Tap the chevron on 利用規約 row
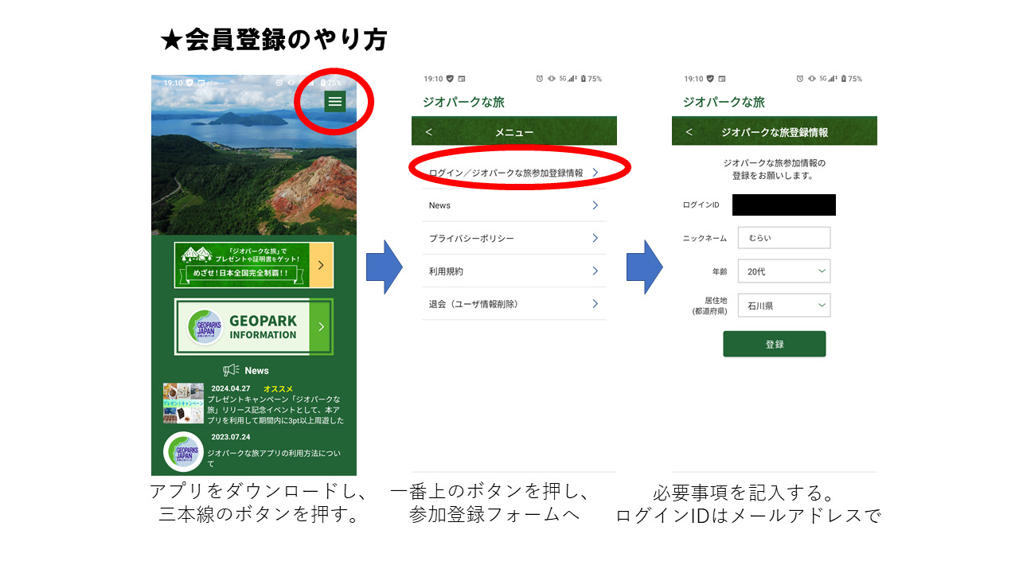This screenshot has height=573, width=1019. 595,271
